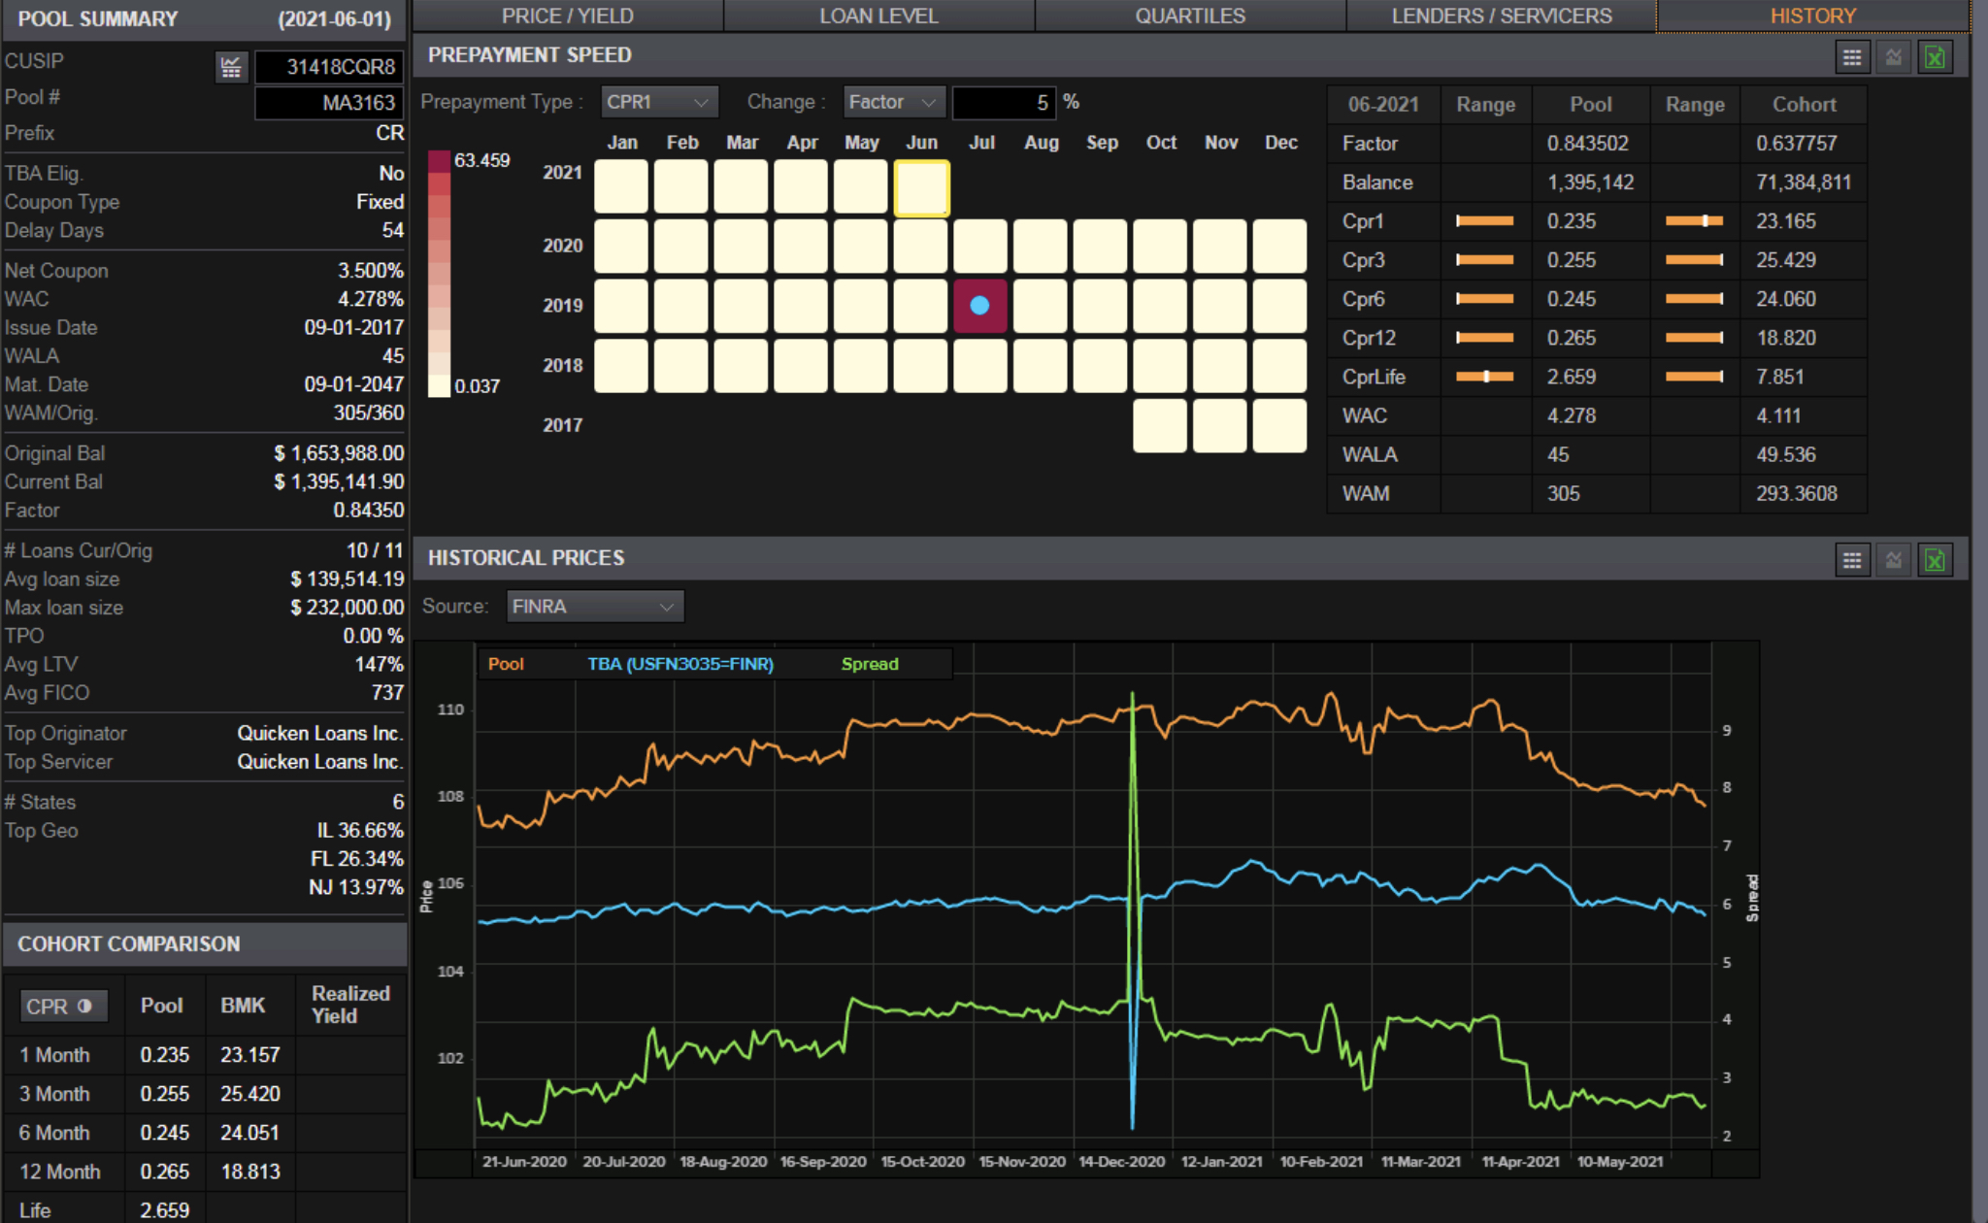Show Historical Prices as table view
Viewport: 1988px width, 1223px height.
pos(1851,560)
